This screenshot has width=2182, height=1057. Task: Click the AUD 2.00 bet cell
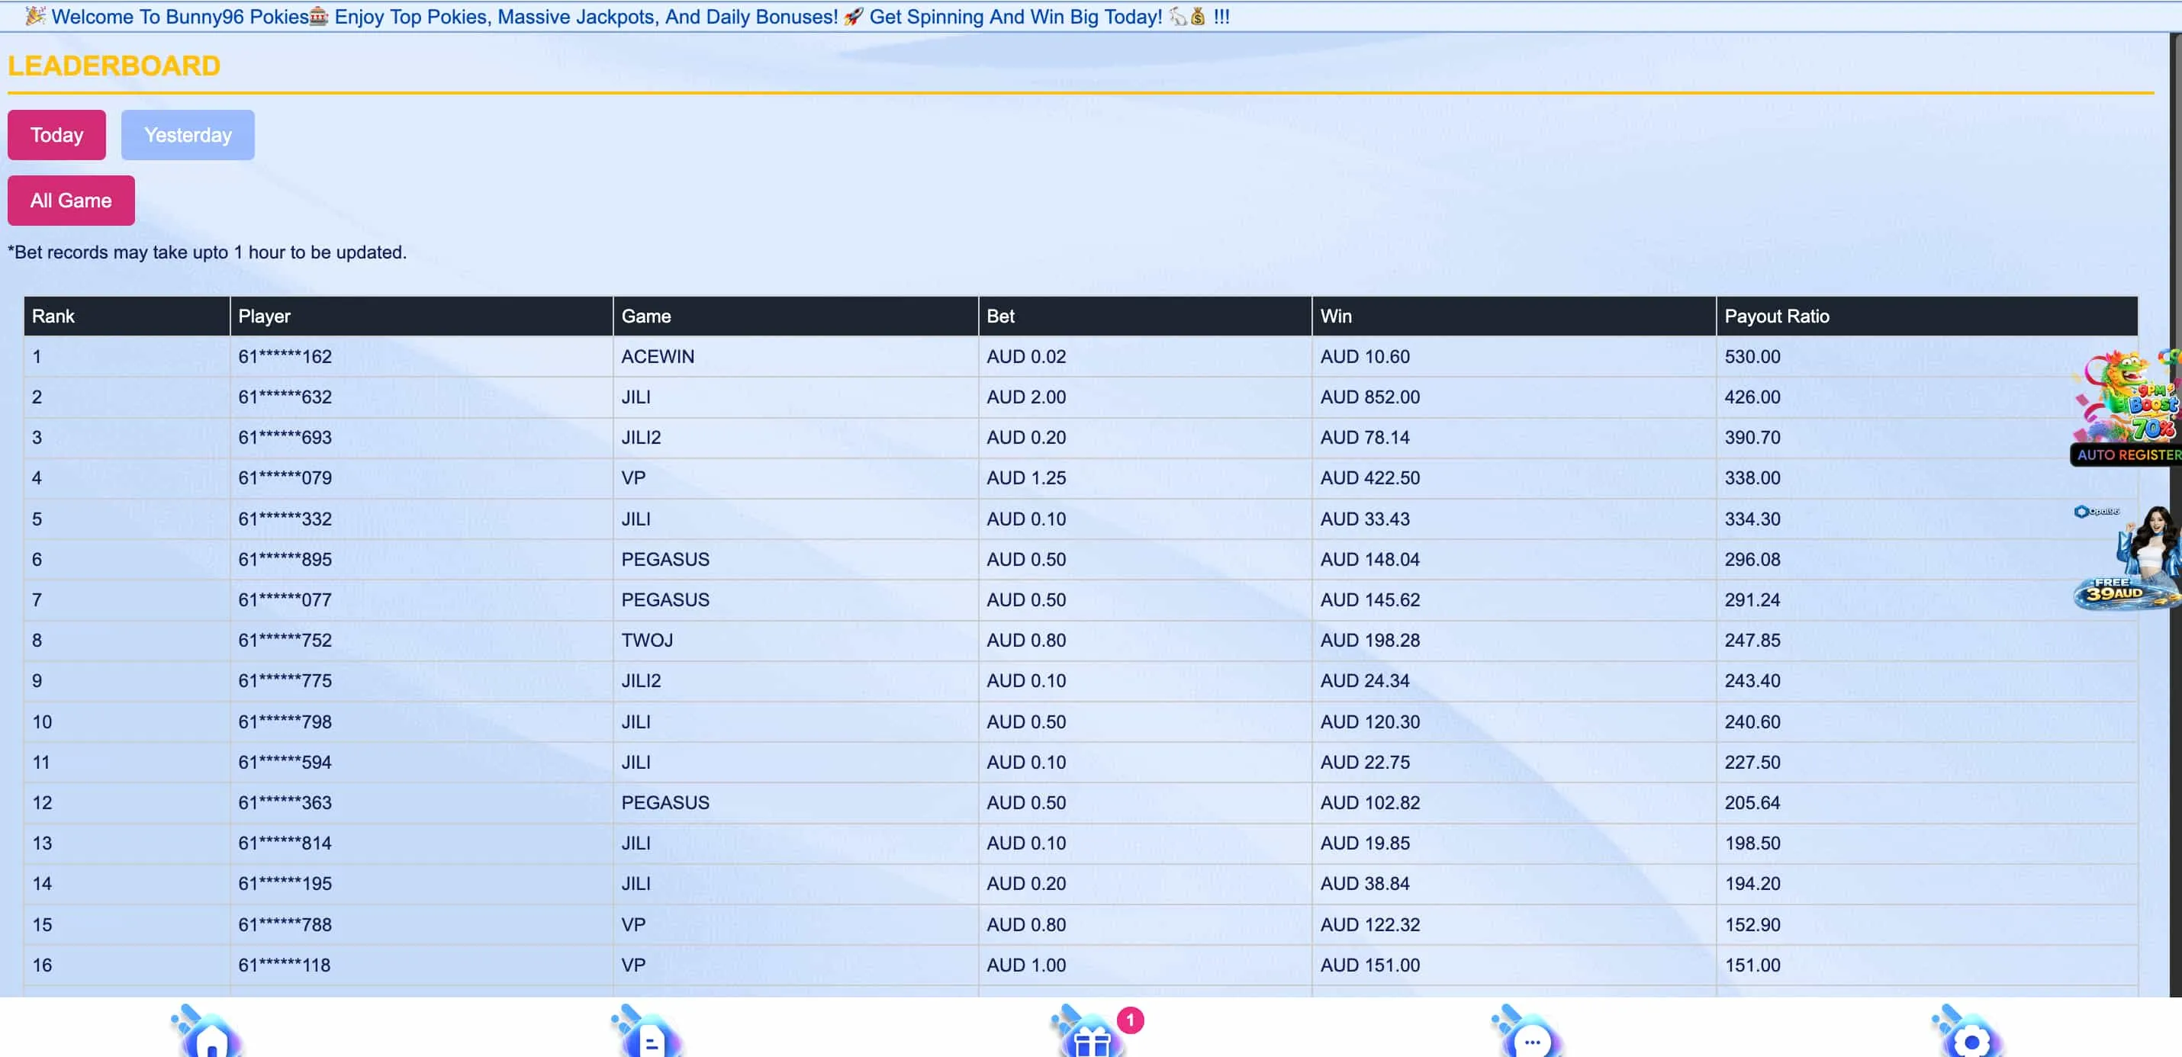click(x=1026, y=397)
